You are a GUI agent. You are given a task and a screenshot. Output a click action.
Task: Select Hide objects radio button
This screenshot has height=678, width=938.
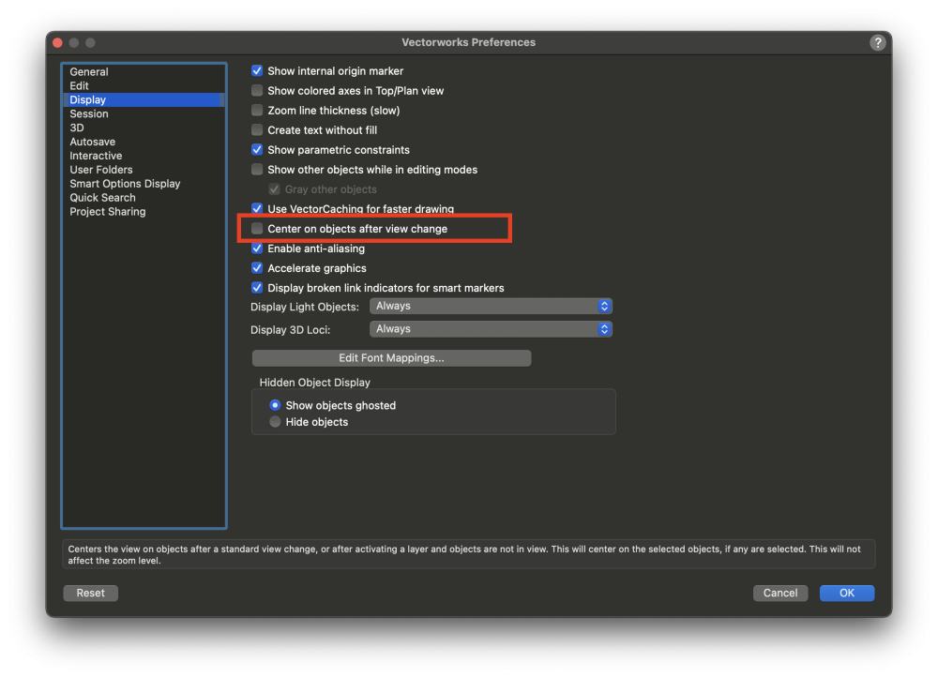click(x=276, y=422)
